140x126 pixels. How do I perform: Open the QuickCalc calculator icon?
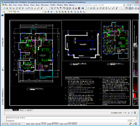click(79, 8)
